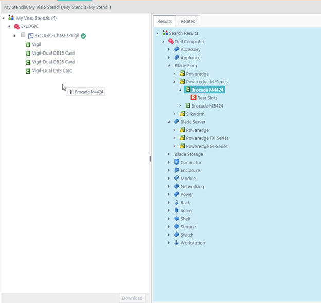Click the Dell Computer manufacturer icon
Screen dimensions: 321x303
171,41
